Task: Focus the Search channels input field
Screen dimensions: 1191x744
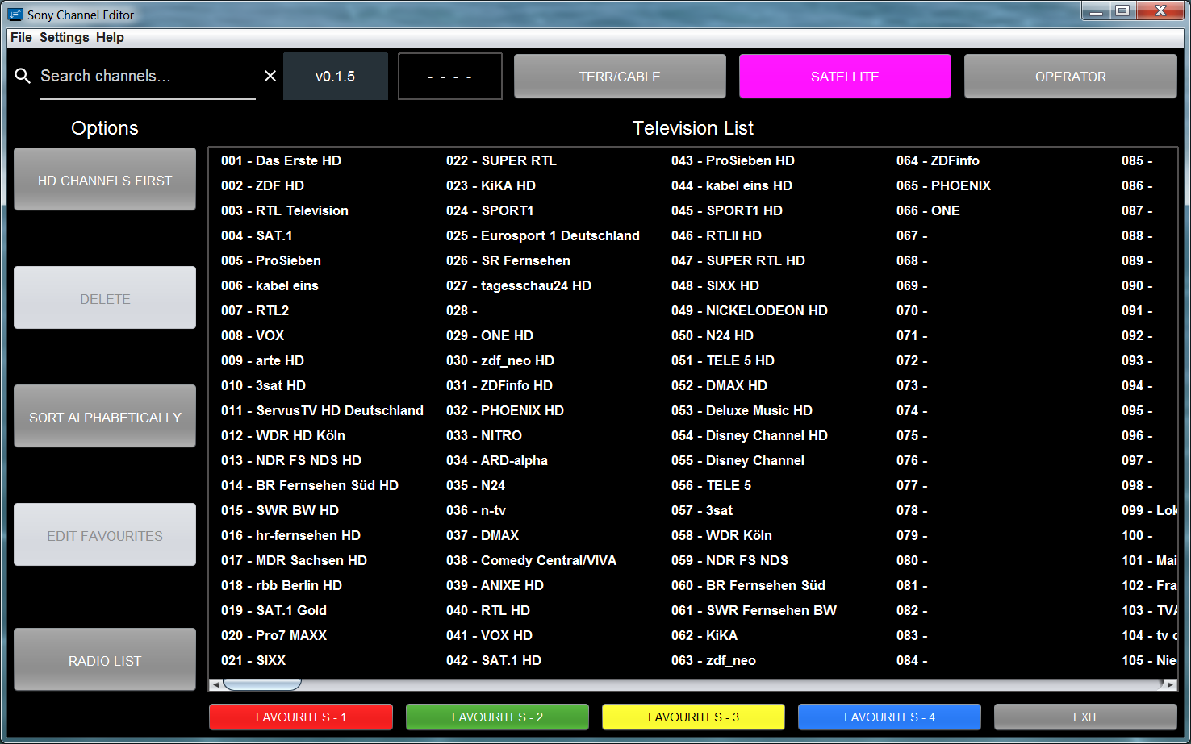Action: pyautogui.click(x=148, y=76)
